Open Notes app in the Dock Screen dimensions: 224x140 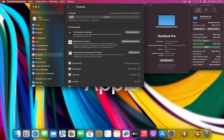117,134
